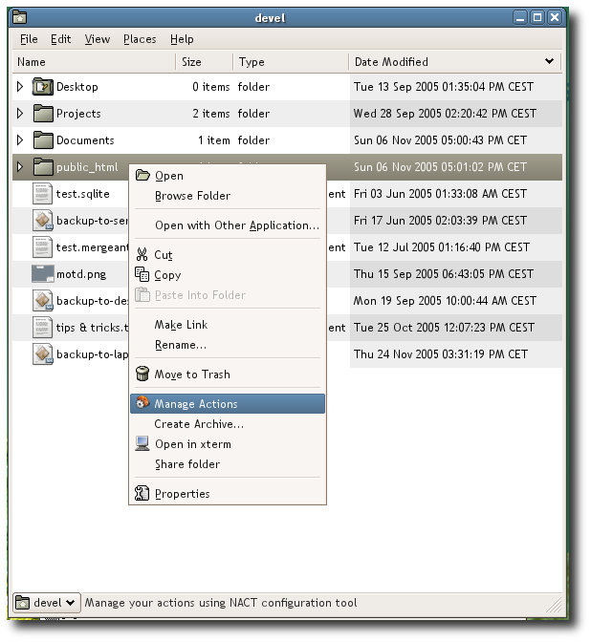Choose Browse Folder in the context menu

[228, 196]
